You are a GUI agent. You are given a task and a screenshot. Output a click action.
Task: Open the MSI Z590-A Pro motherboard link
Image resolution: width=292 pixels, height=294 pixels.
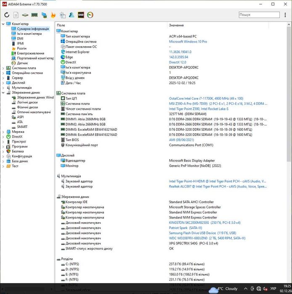pyautogui.click(x=218, y=104)
